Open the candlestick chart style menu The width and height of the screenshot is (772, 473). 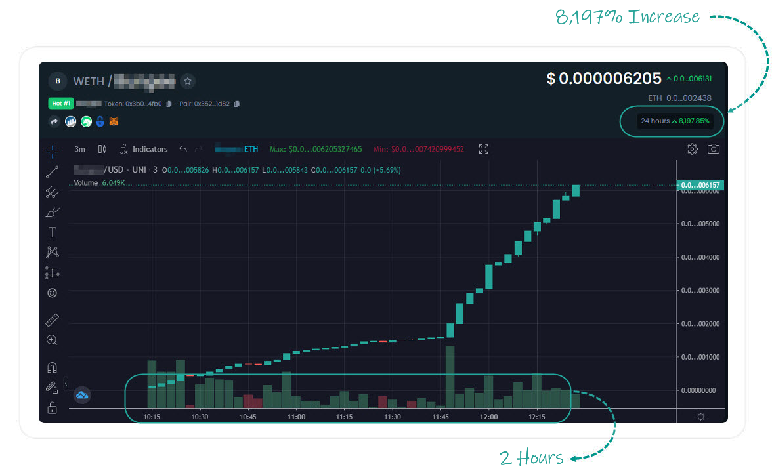click(102, 149)
